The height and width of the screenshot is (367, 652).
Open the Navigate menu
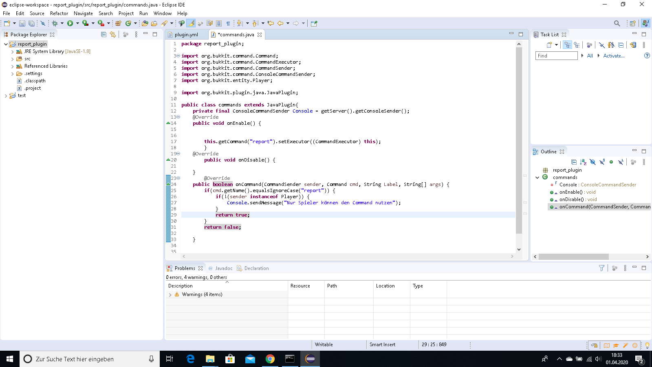point(83,13)
